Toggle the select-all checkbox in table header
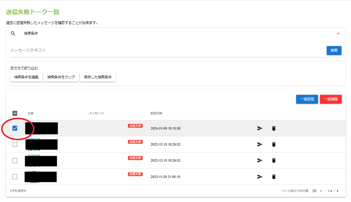Image resolution: width=351 pixels, height=202 pixels. (x=15, y=113)
